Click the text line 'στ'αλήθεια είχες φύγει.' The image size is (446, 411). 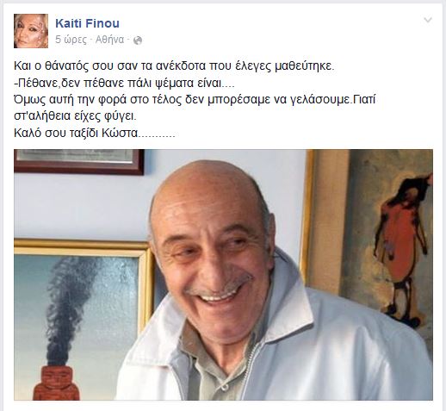point(75,116)
